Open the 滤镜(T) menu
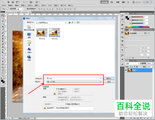Screen dimensions: 155x120 (37, 5)
